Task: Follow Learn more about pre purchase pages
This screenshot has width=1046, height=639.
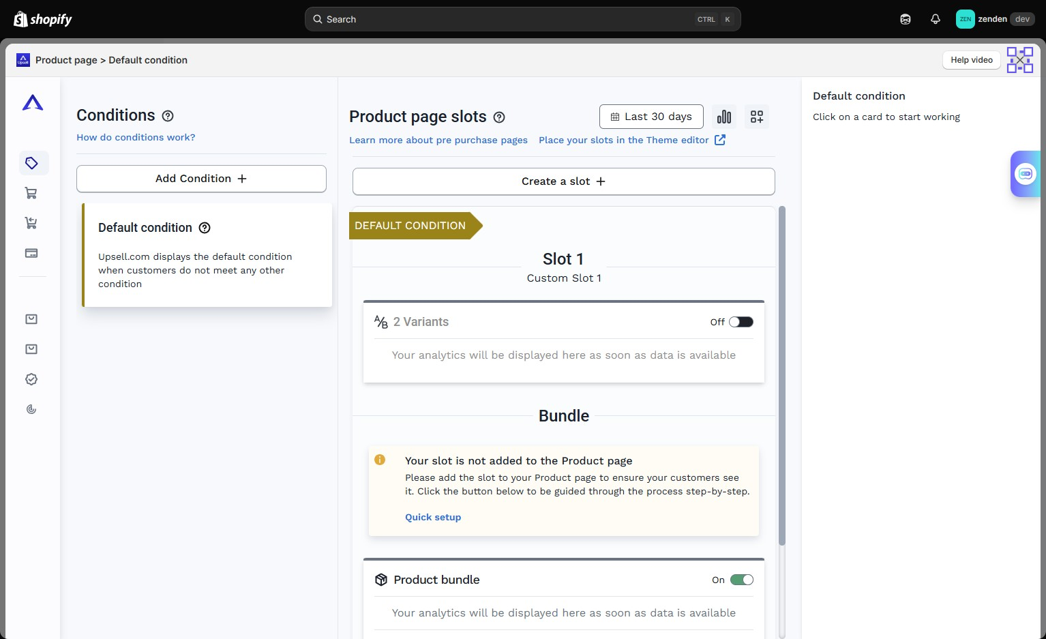Action: pos(438,140)
